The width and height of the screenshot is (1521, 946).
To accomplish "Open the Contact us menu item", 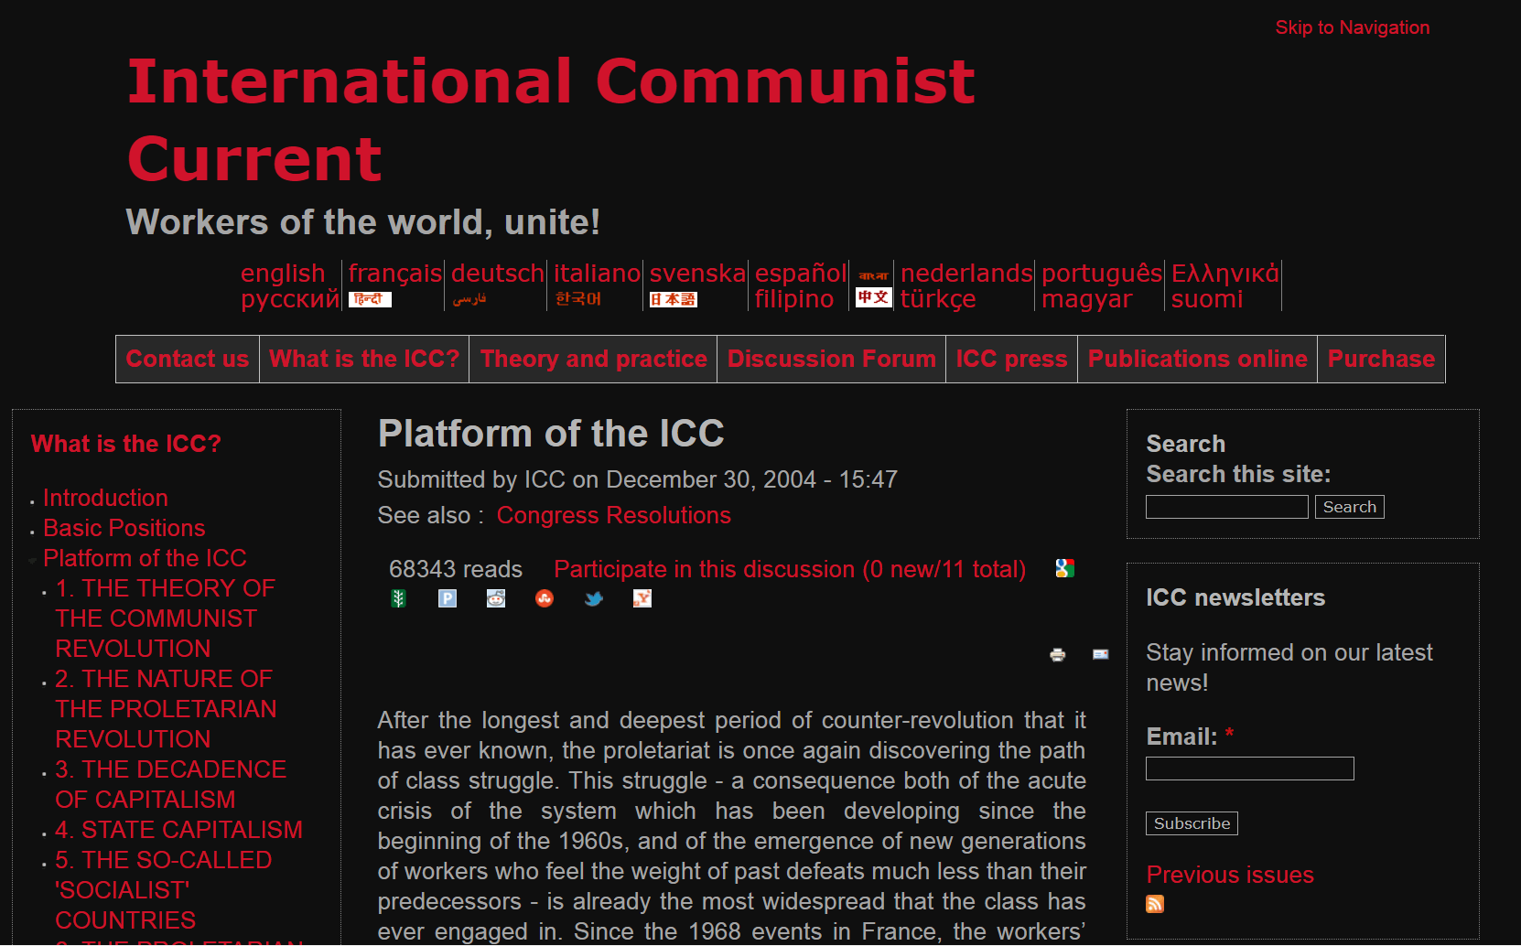I will click(x=188, y=359).
